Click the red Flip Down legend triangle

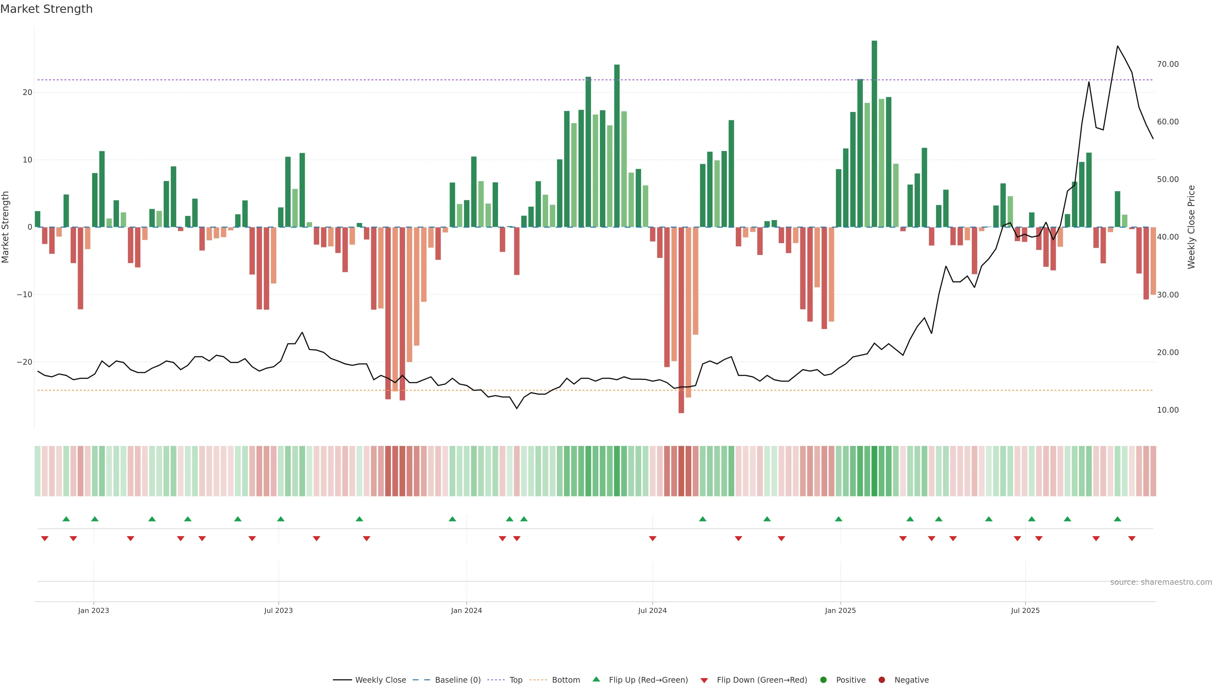point(704,680)
